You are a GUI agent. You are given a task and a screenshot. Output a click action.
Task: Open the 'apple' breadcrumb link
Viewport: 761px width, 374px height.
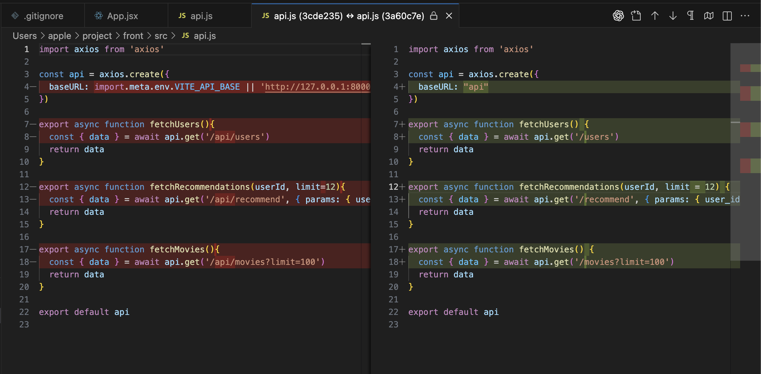(59, 36)
